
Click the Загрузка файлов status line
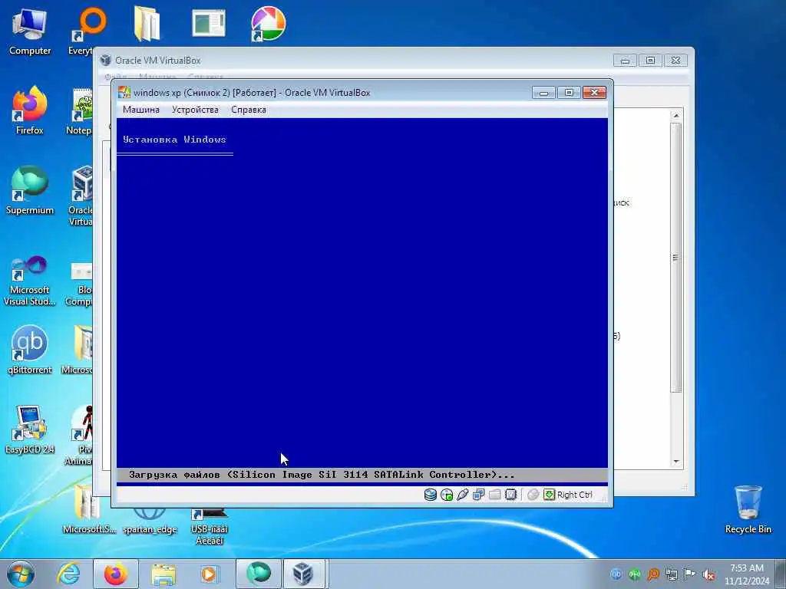tap(322, 474)
